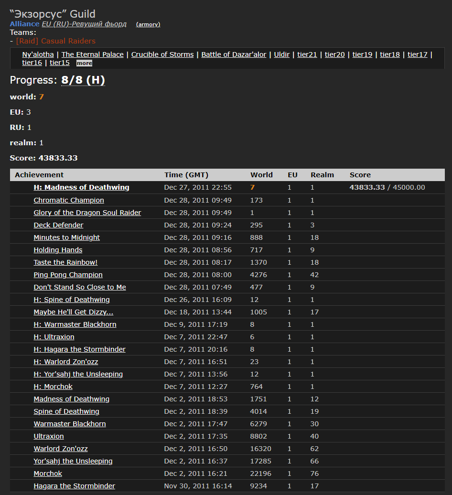
Task: Select the tier17 tab
Action: coord(417,54)
